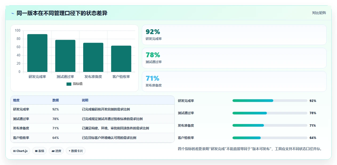Click the 数据卡片 tag chip
Viewport: 337px width, 165px height.
click(x=76, y=151)
